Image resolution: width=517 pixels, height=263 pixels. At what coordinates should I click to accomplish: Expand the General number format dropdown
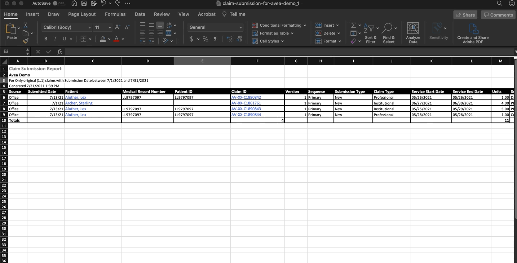pos(240,27)
